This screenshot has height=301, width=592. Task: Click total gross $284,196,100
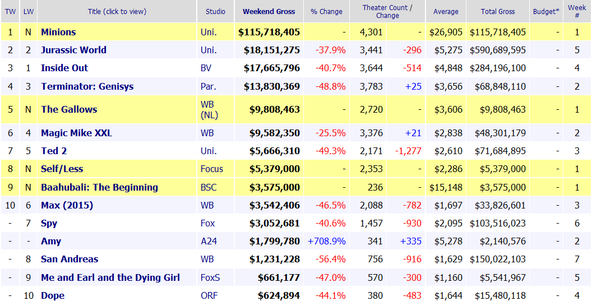(x=498, y=68)
